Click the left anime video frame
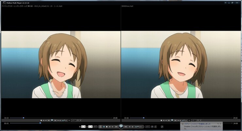Image resolution: width=242 pixels, height=131 pixels. (61, 65)
